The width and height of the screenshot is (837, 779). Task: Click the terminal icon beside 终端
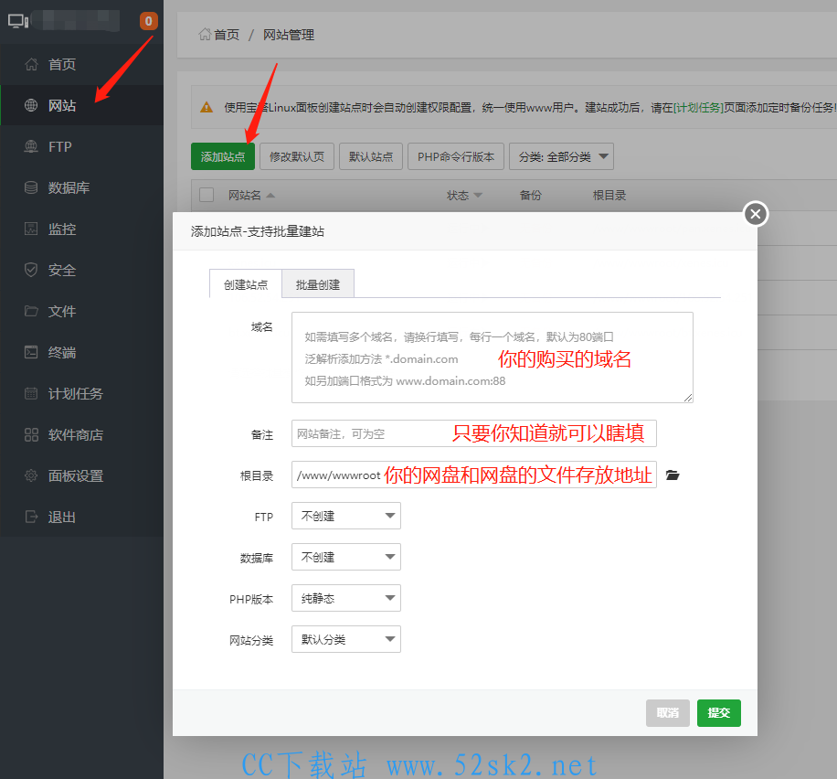[31, 352]
